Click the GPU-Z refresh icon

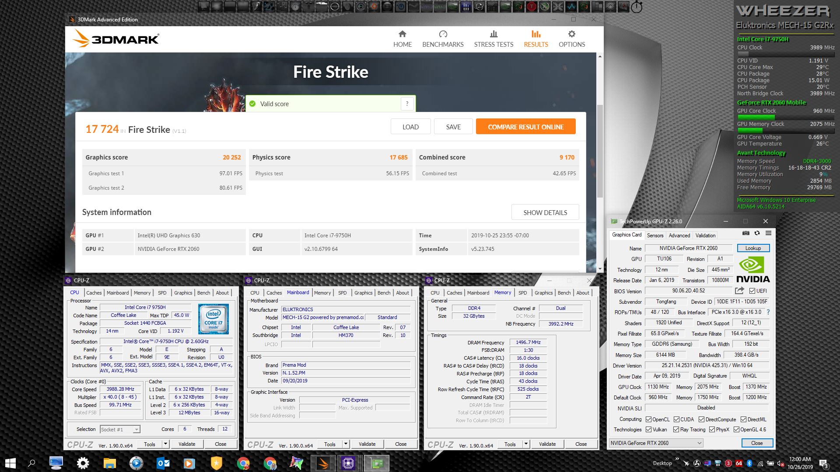(757, 233)
